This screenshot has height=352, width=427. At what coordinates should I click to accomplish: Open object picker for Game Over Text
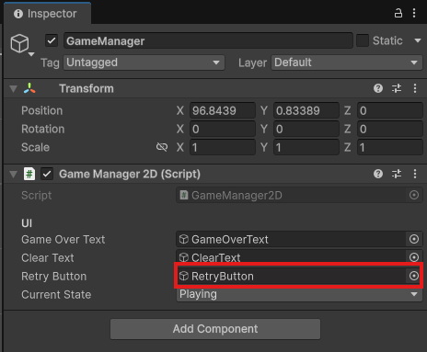(414, 239)
